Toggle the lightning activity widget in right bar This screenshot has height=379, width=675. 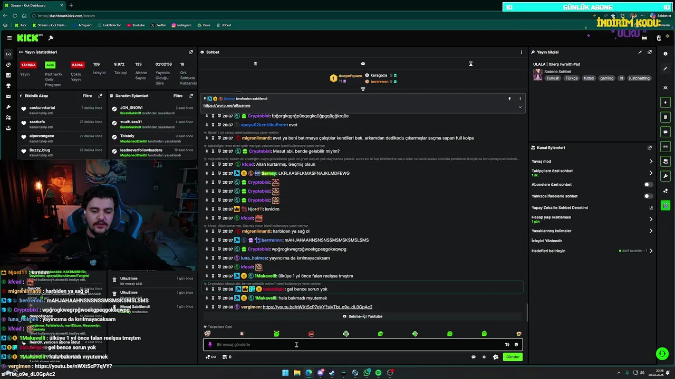point(666,102)
